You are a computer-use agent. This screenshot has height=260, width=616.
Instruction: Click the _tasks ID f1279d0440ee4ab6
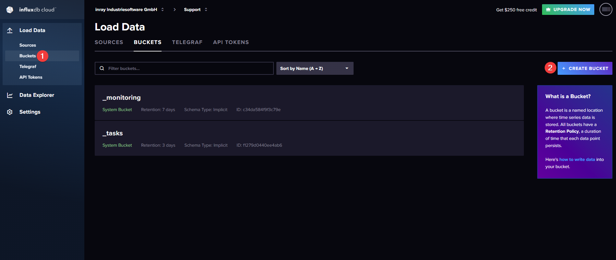259,145
